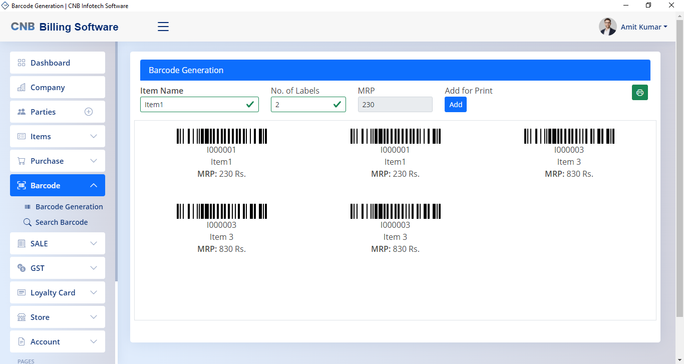Click the Items card icon
Viewport: 684px width, 364px height.
[22, 136]
